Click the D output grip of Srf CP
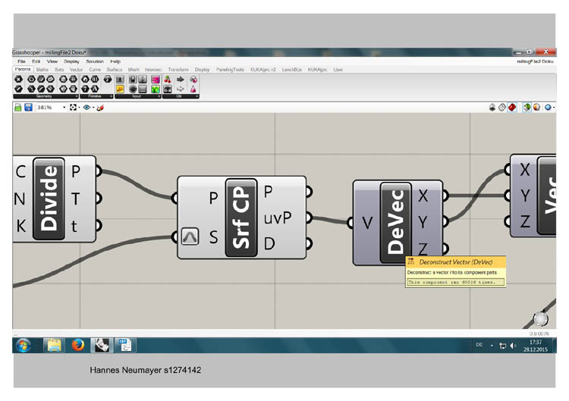 coord(309,243)
